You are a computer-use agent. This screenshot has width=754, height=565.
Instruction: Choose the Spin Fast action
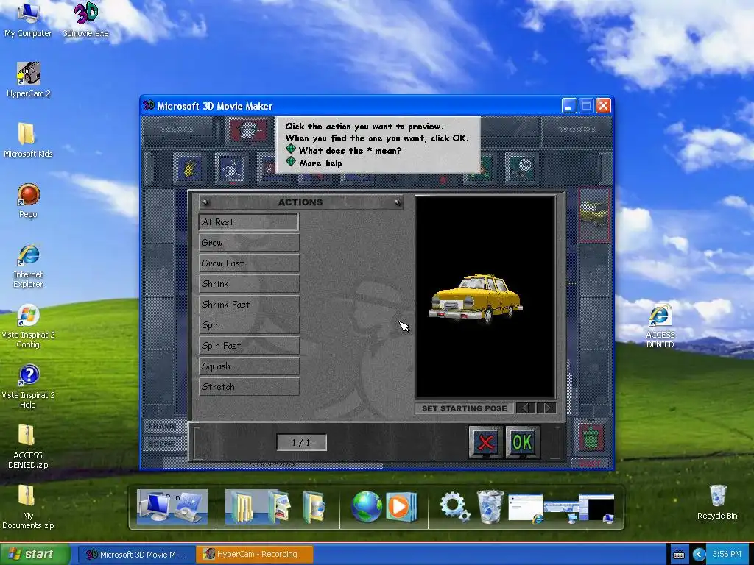point(249,346)
